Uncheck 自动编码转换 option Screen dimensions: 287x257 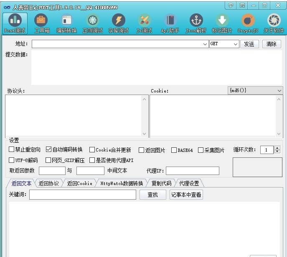coord(48,149)
